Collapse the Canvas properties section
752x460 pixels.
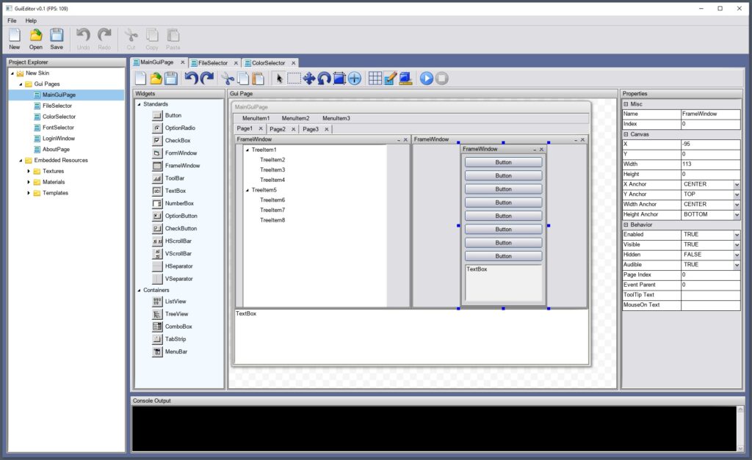click(626, 135)
